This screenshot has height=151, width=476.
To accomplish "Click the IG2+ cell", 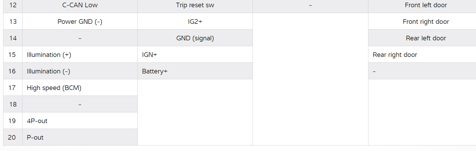I will point(195,22).
